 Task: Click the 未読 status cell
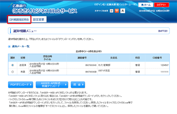(23, 72)
